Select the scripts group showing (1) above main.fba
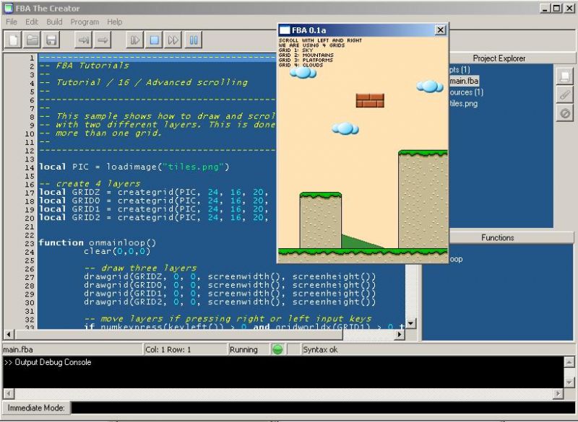 [x=460, y=69]
